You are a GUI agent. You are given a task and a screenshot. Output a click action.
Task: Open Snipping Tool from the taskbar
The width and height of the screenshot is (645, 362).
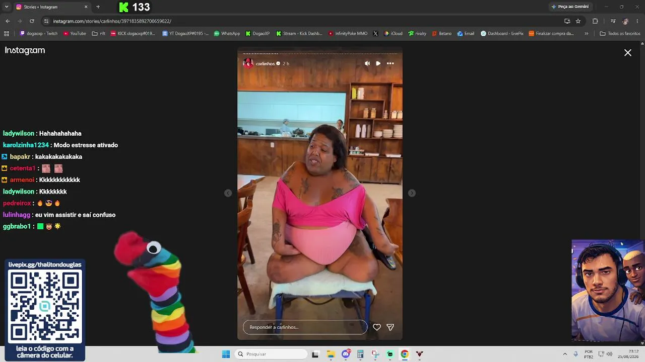point(375,354)
